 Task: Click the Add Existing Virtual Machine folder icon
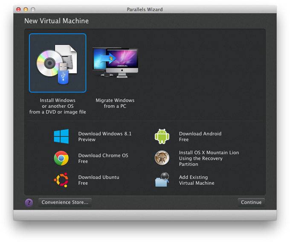pyautogui.click(x=162, y=180)
